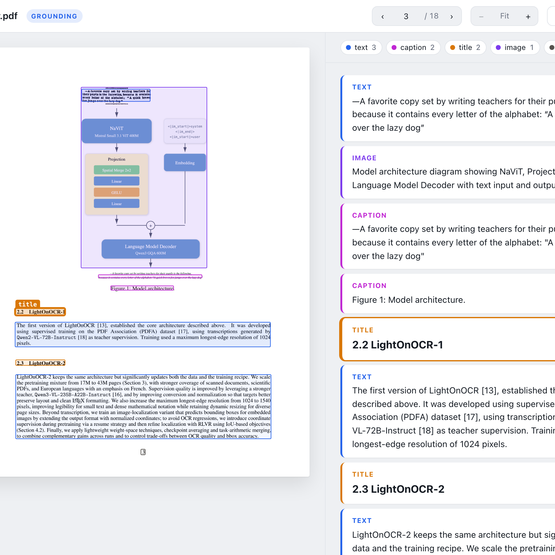Click the paragraph box beginning 'LightOnOCR-2 keeps the same'

[143, 406]
